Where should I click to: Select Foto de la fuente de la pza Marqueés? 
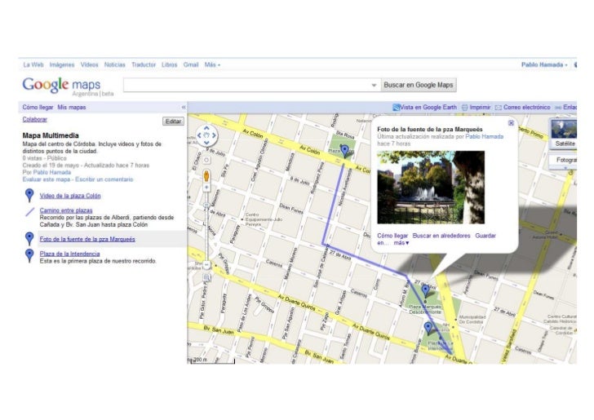pyautogui.click(x=87, y=239)
